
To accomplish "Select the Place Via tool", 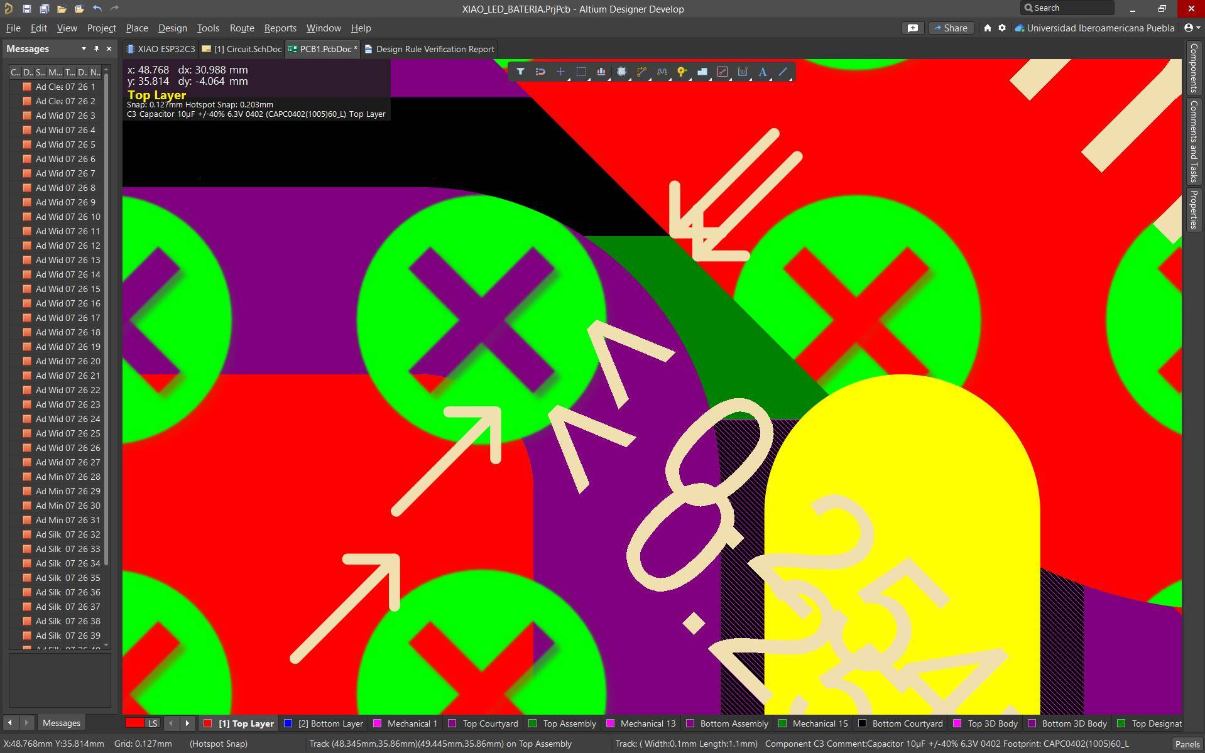I will (x=682, y=72).
